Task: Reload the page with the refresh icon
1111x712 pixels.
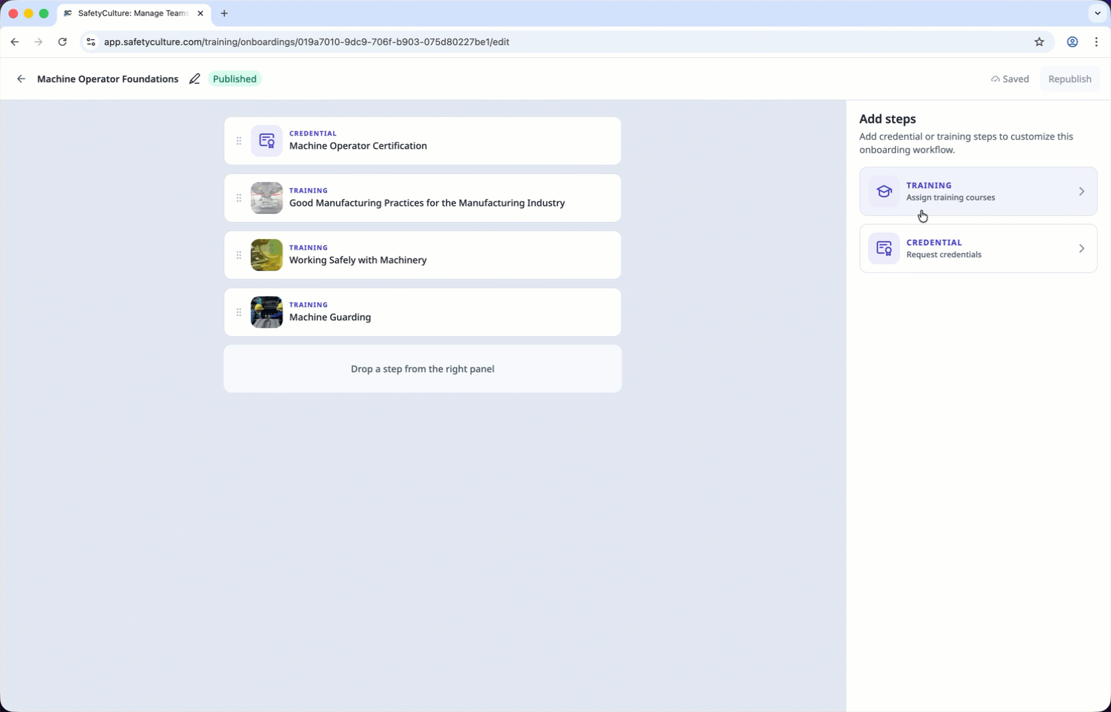Action: (62, 42)
